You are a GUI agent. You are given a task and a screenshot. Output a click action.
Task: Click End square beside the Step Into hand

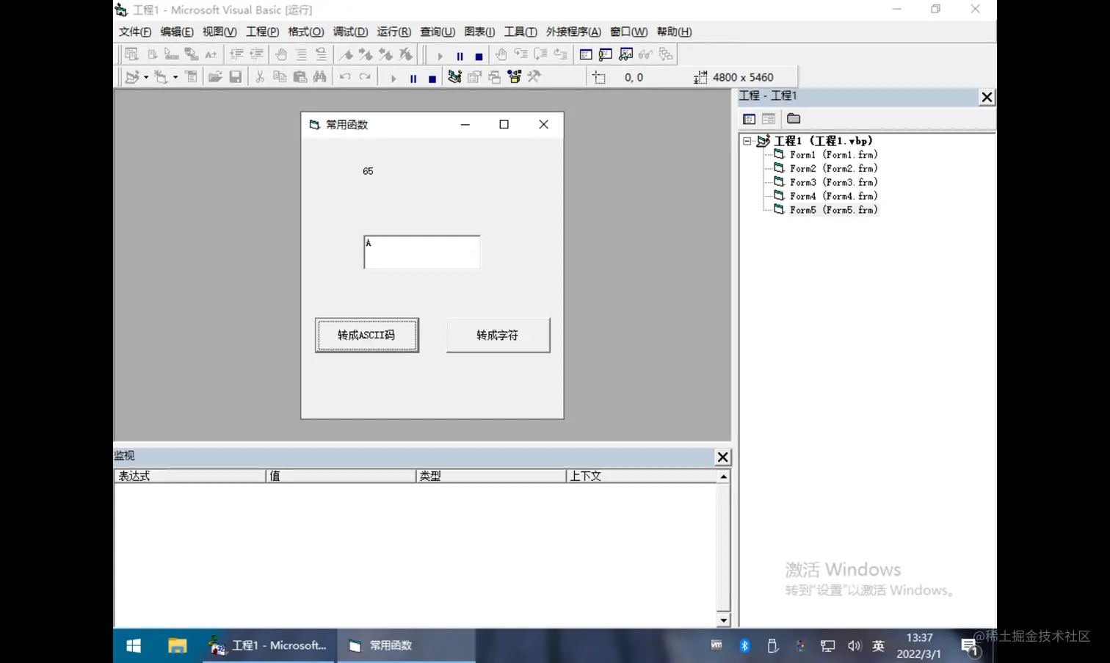click(x=479, y=56)
